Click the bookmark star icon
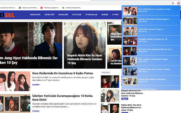 (173, 3)
